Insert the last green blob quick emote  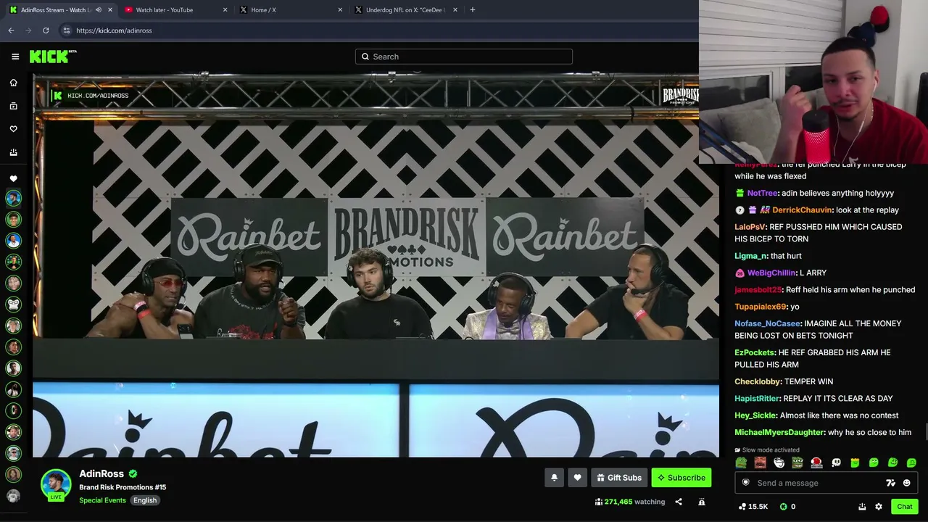(x=911, y=463)
